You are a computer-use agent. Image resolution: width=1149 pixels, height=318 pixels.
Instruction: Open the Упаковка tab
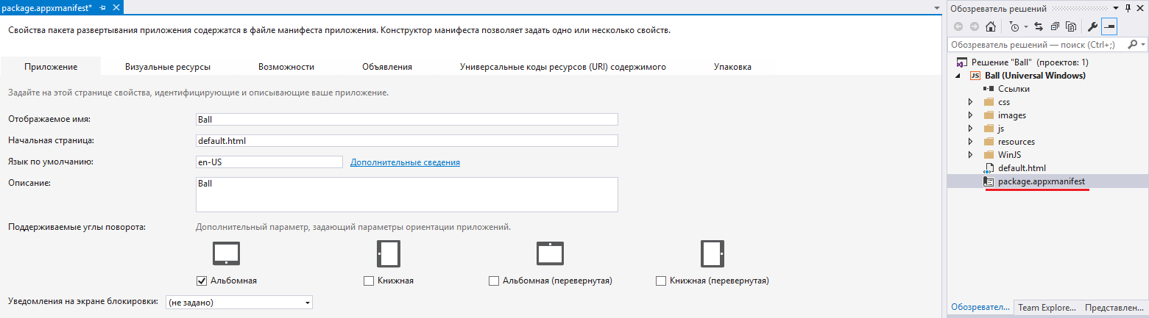click(x=732, y=67)
